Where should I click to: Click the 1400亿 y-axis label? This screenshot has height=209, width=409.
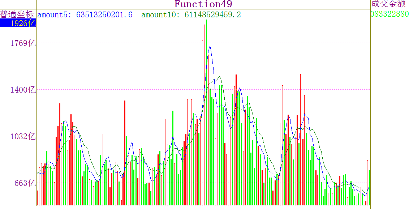click(23, 90)
